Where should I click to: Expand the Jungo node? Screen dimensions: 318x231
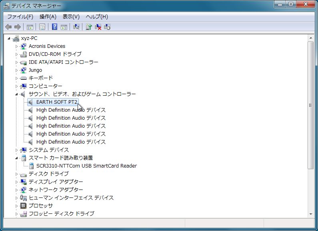[x=17, y=70]
